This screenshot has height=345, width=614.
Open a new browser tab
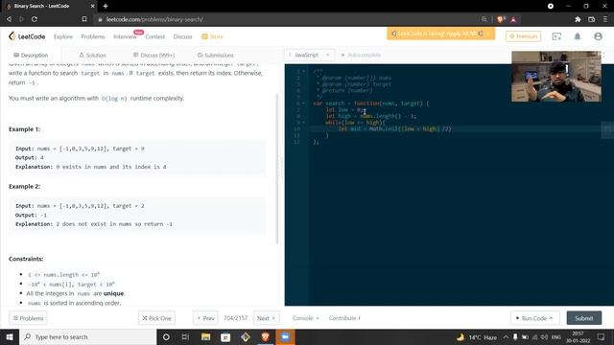pyautogui.click(x=106, y=6)
